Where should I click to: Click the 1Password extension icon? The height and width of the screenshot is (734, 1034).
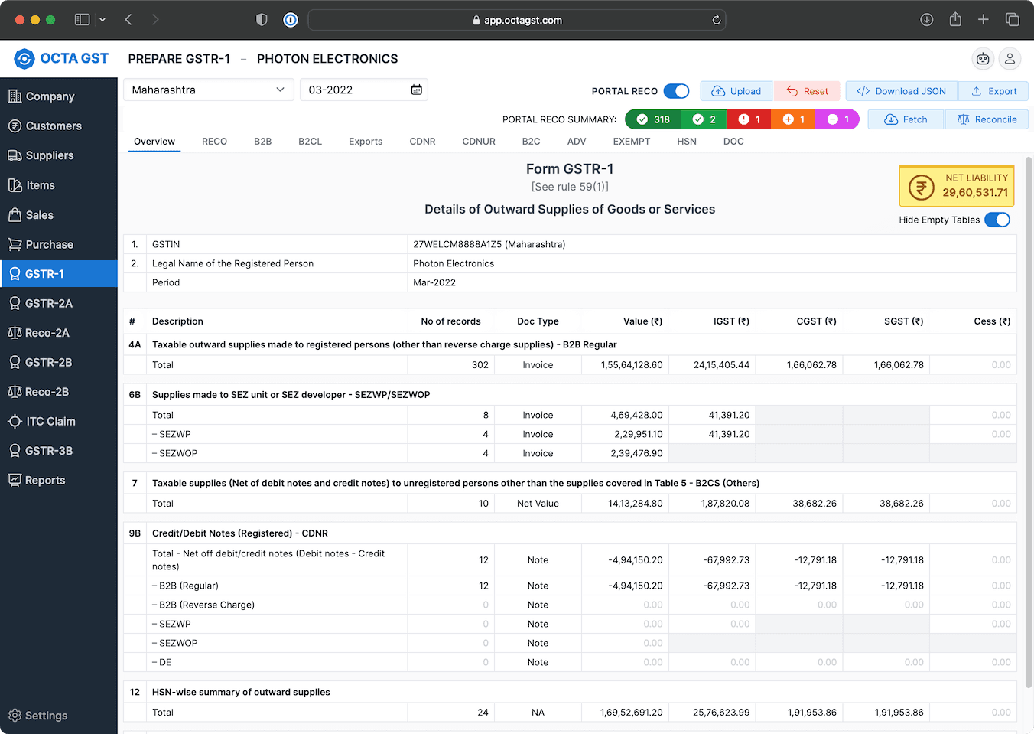pos(291,20)
